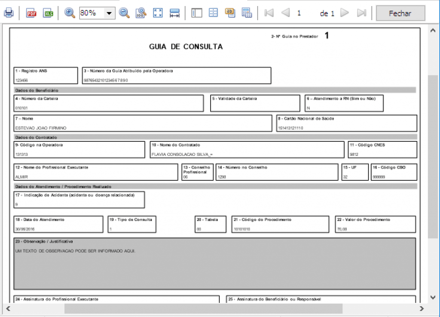Click the Validade da Carteira field box
Screen dimensions: 440x317
(x=255, y=103)
